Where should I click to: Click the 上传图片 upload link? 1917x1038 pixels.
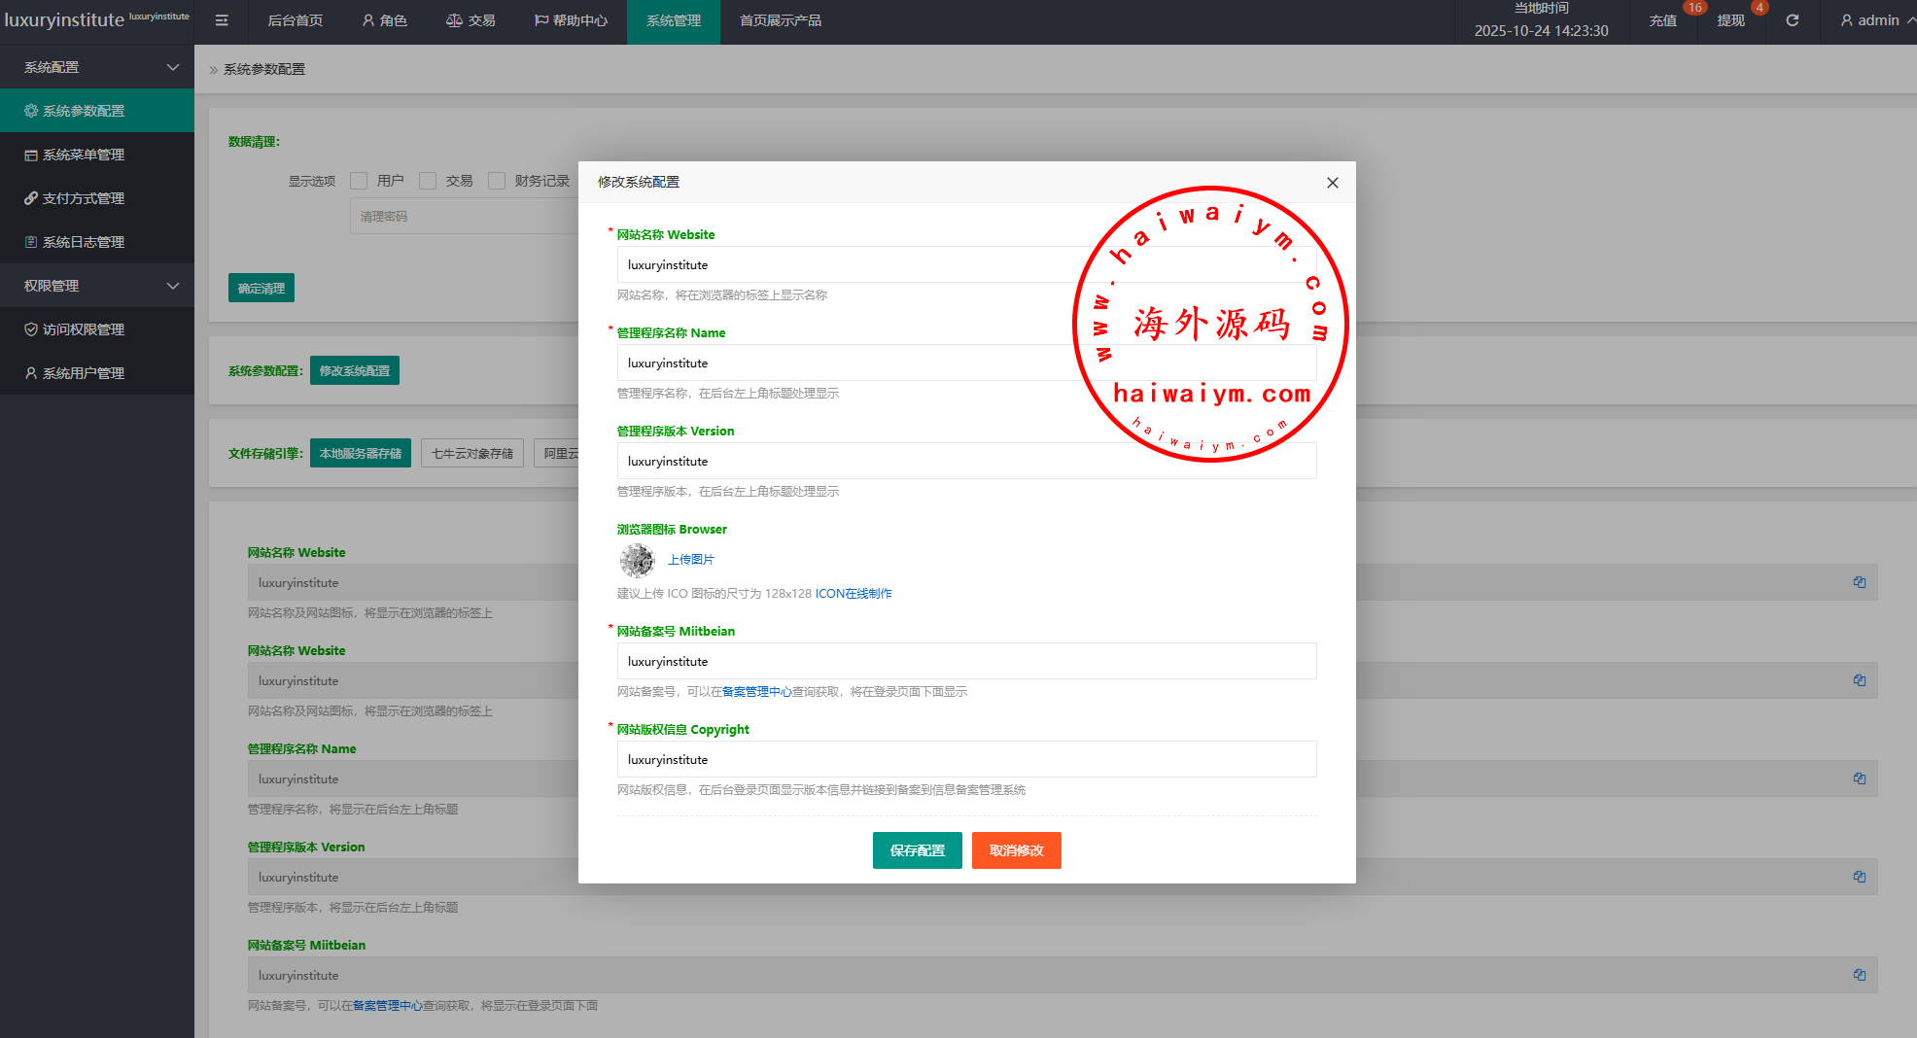(x=691, y=560)
